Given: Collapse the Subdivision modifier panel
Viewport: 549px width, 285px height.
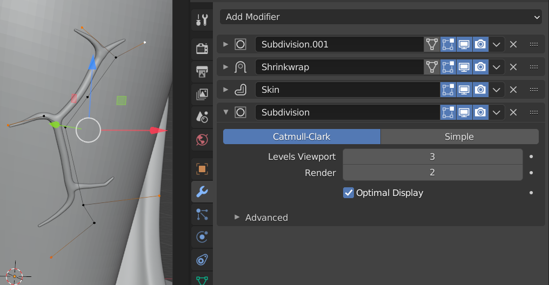Looking at the screenshot, I should click(x=226, y=112).
